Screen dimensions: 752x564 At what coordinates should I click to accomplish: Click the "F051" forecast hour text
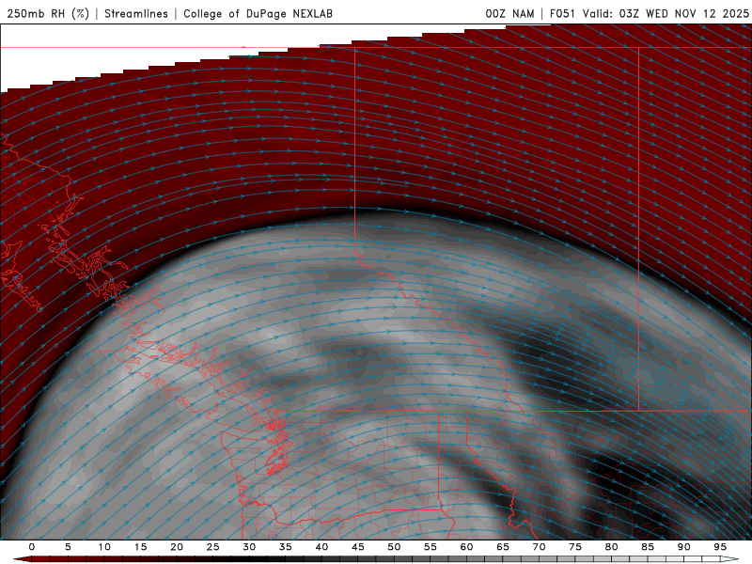[563, 13]
